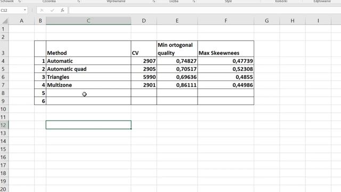The width and height of the screenshot is (341, 192).
Task: Click the CV value 2905
Action: pos(144,69)
